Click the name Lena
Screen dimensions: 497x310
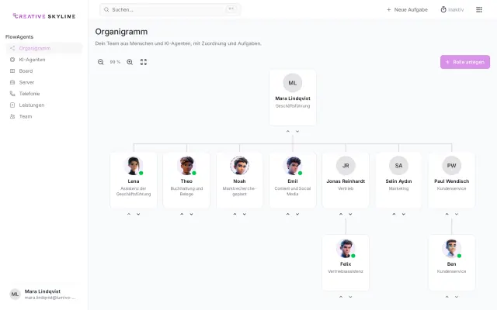(x=134, y=181)
